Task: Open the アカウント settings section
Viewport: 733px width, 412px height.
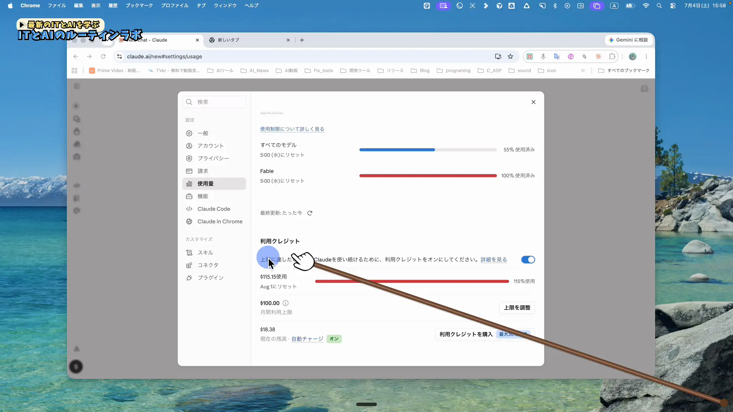Action: pyautogui.click(x=214, y=146)
